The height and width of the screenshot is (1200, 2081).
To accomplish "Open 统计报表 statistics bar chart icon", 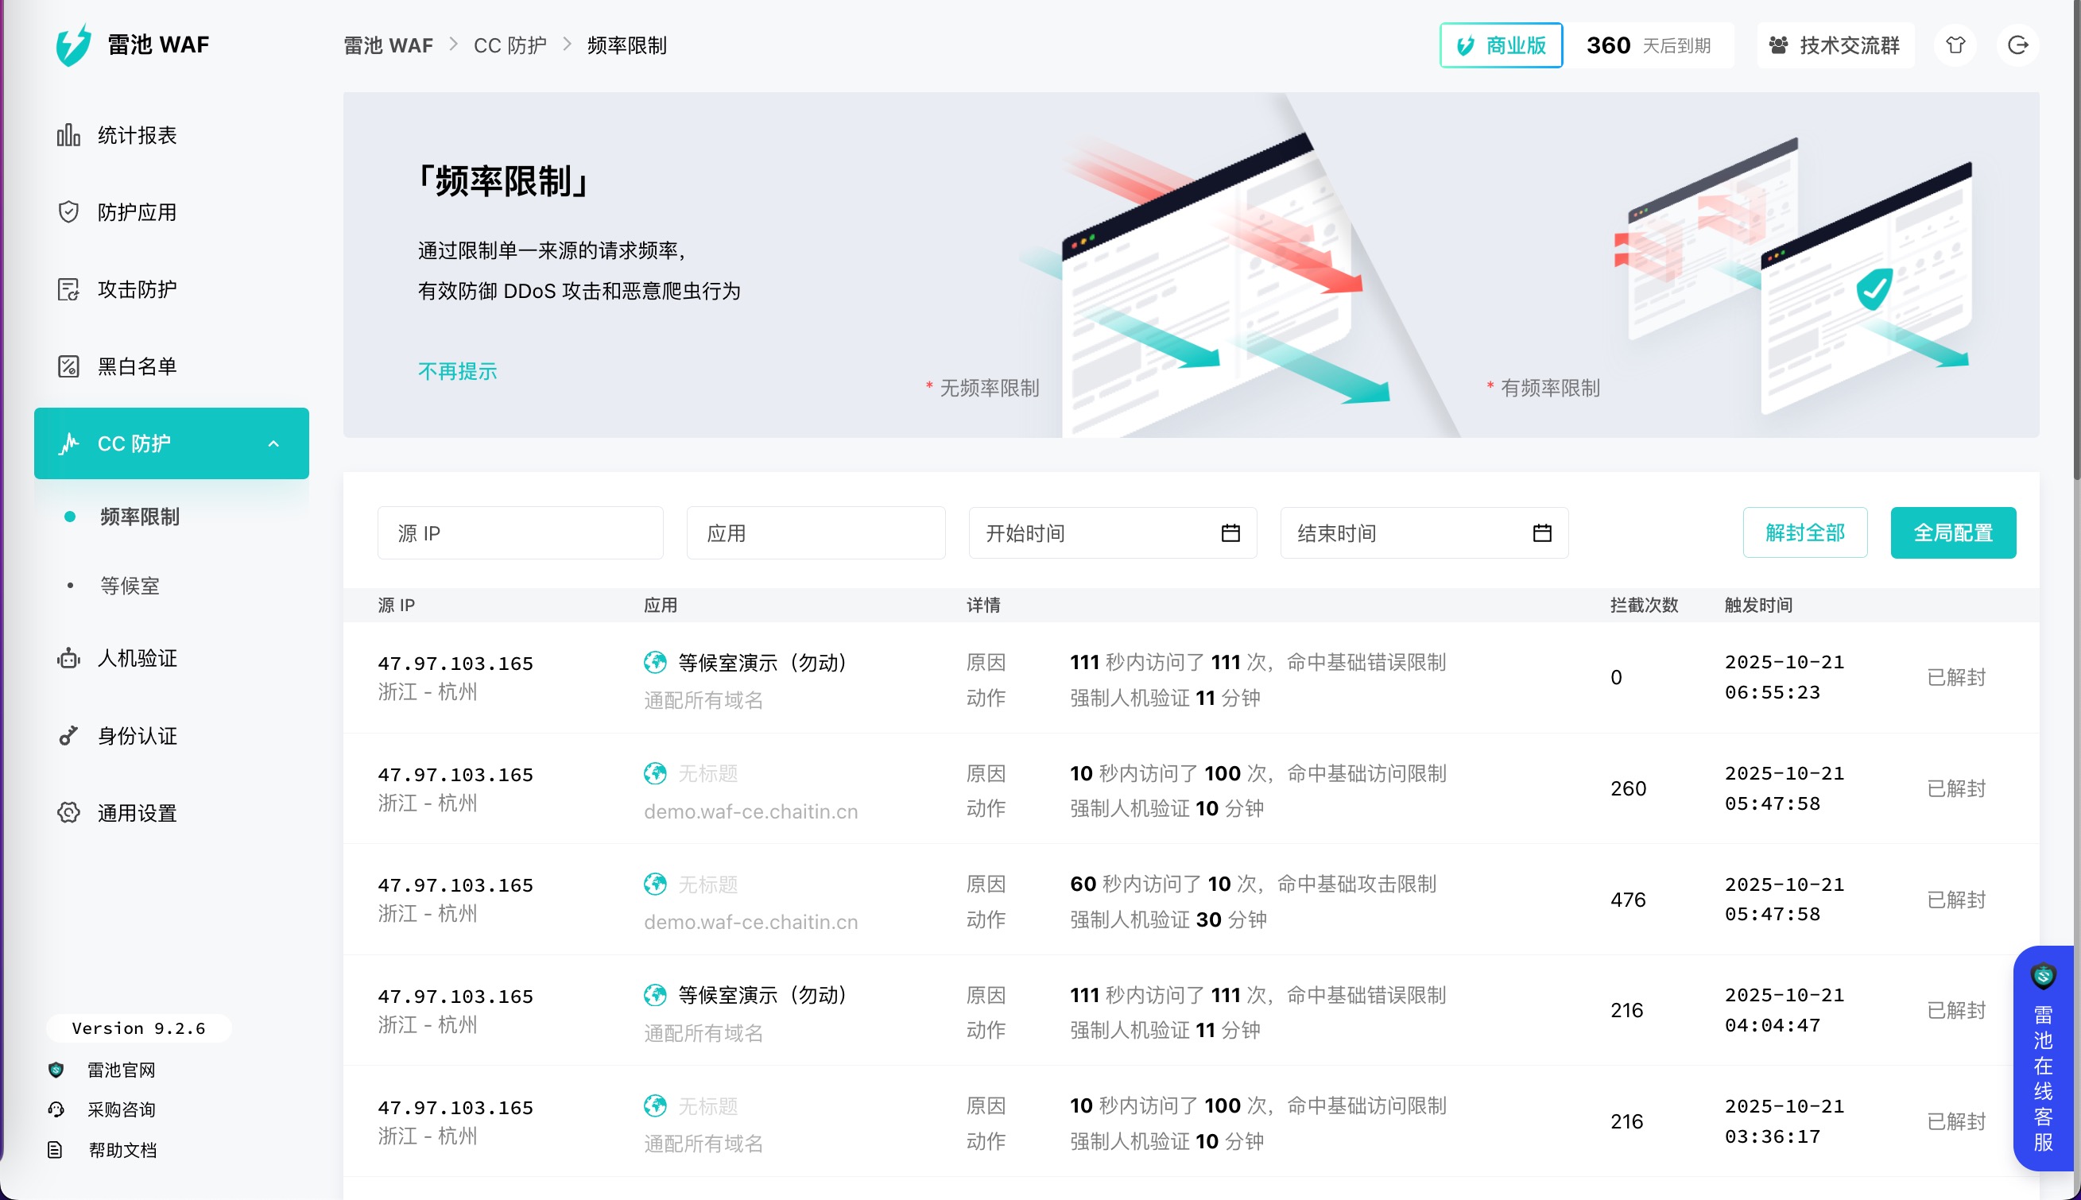I will pos(68,135).
